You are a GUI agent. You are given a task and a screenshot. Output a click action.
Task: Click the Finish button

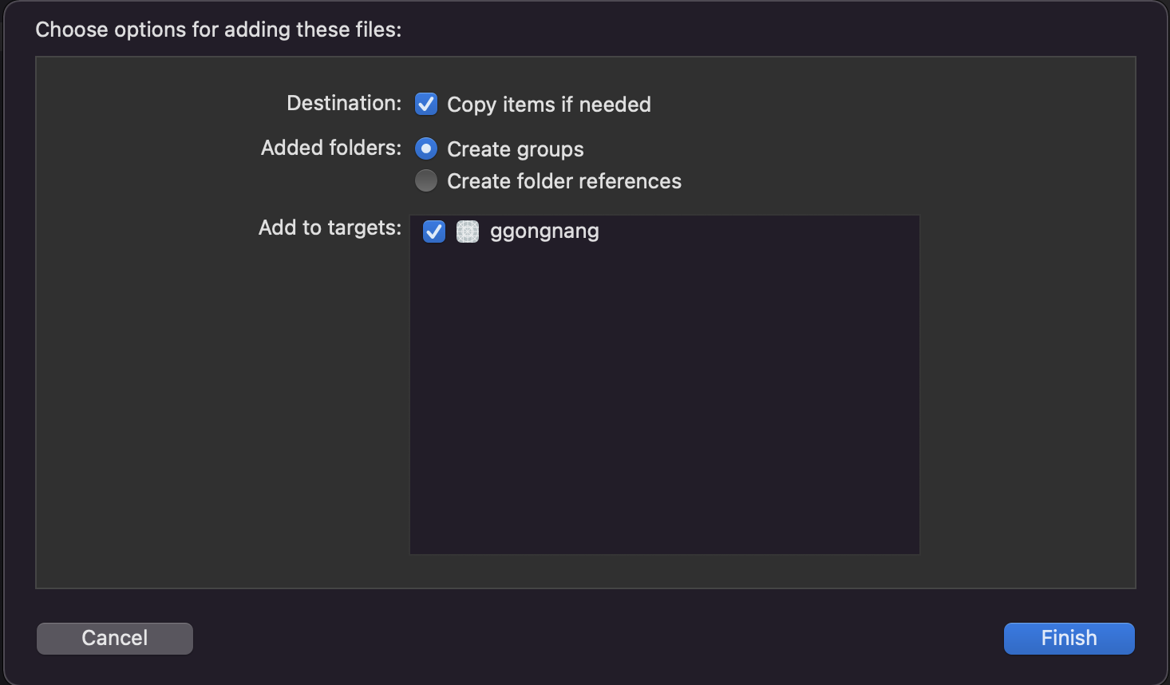coord(1069,638)
